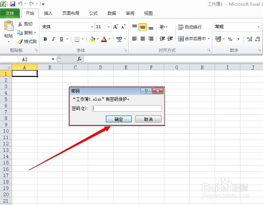Increase font size with large A icon
The height and width of the screenshot is (205, 263).
pos(115,27)
